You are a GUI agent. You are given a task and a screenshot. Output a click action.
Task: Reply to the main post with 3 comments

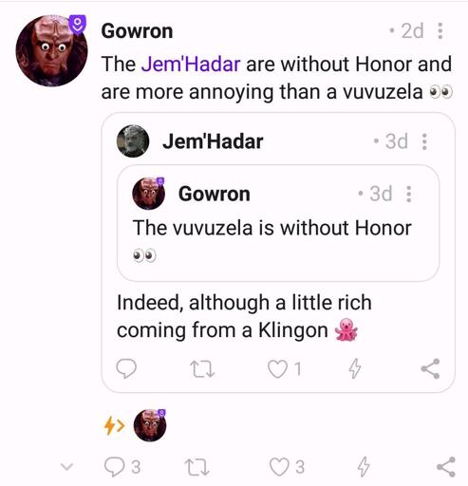click(122, 467)
